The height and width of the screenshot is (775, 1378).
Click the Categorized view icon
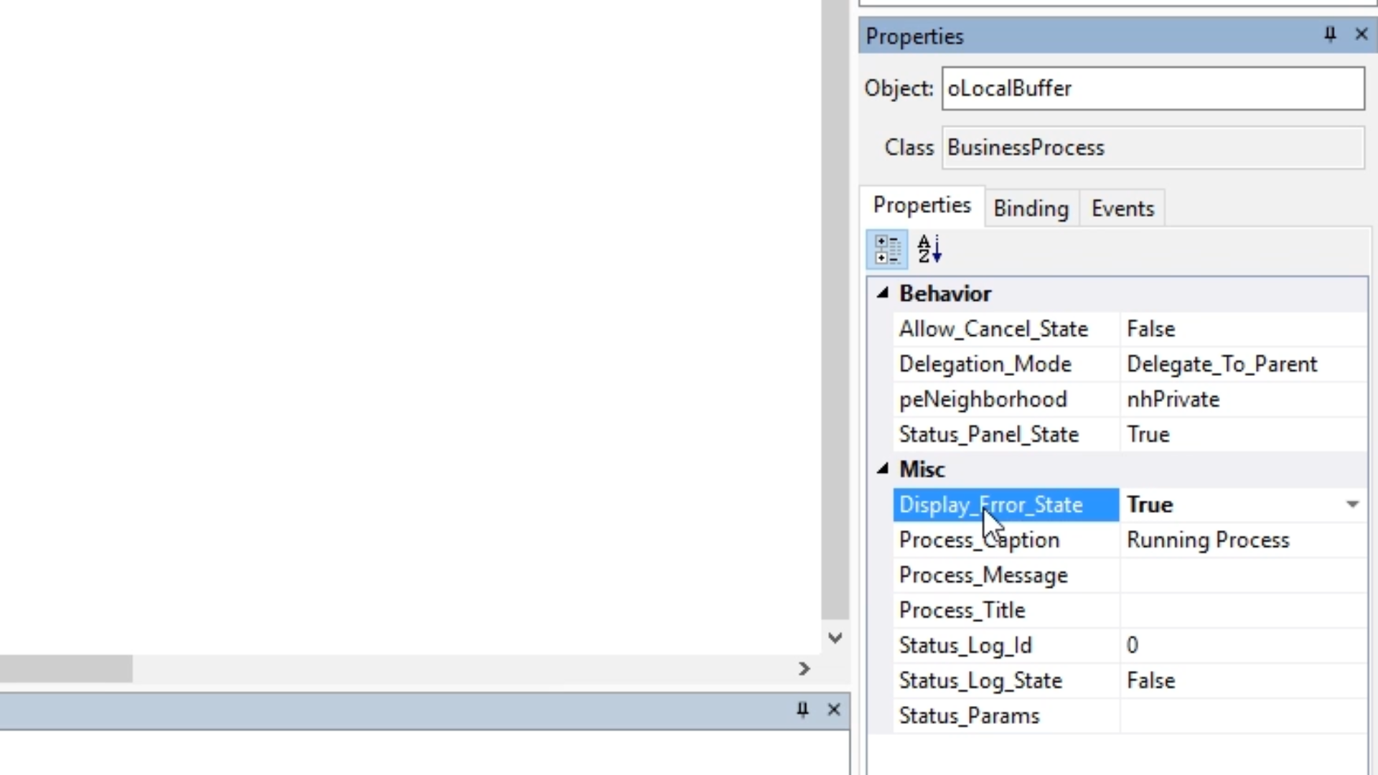(887, 250)
